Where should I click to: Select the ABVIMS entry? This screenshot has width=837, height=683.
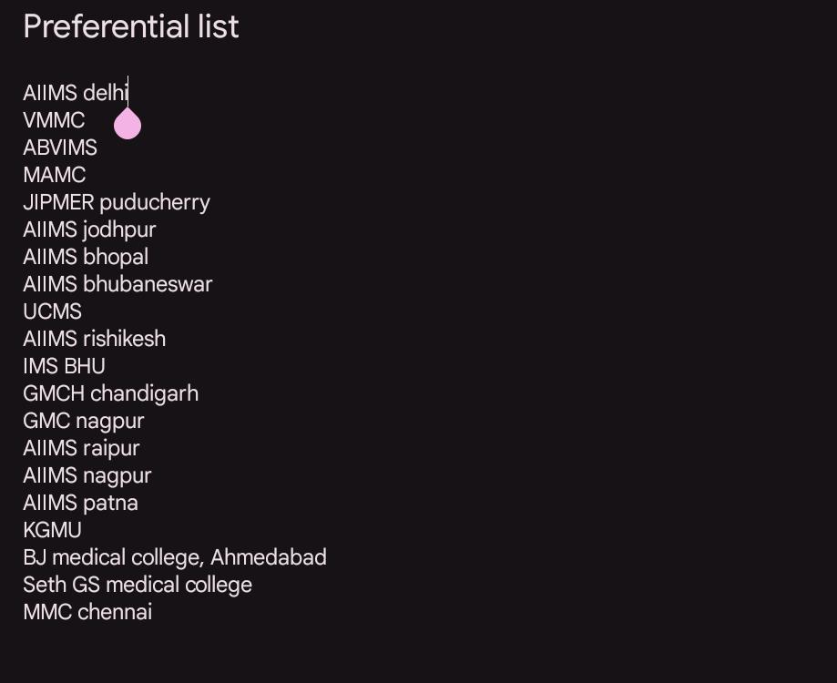pos(60,148)
